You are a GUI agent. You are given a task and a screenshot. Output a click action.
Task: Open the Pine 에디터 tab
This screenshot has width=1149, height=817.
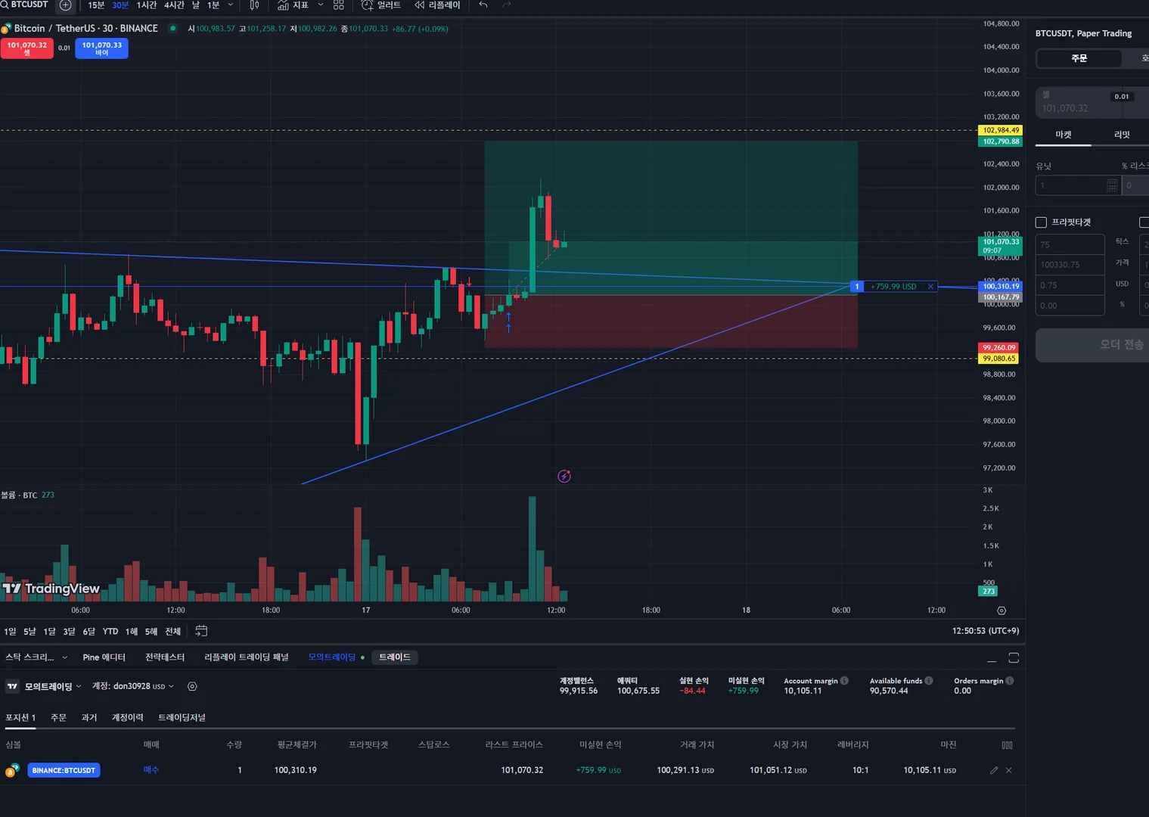(x=104, y=657)
